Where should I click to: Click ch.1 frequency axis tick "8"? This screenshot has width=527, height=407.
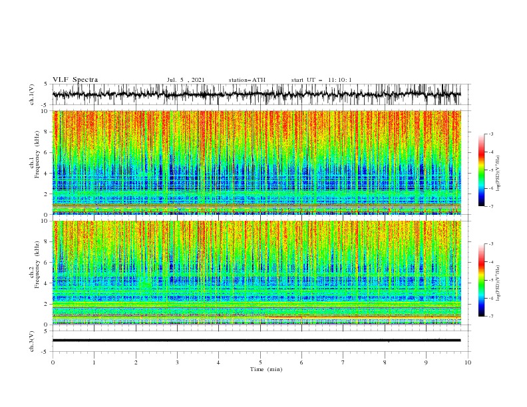tap(46, 132)
